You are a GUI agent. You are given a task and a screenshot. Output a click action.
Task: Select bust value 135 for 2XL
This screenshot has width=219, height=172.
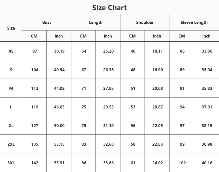coord(35,144)
